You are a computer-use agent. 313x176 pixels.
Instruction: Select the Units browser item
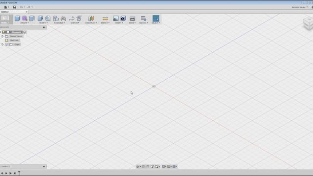point(14,40)
